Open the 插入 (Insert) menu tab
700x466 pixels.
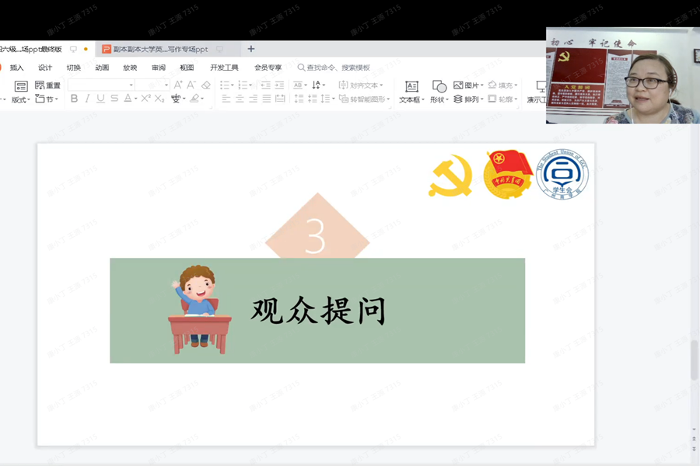16,68
